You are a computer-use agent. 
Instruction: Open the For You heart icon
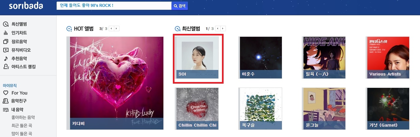point(6,93)
